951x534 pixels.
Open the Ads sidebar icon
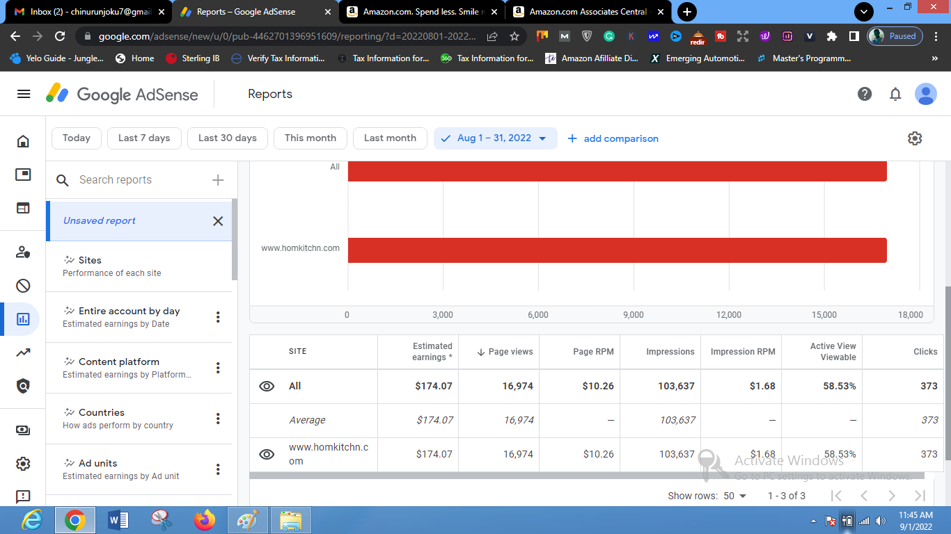(23, 175)
